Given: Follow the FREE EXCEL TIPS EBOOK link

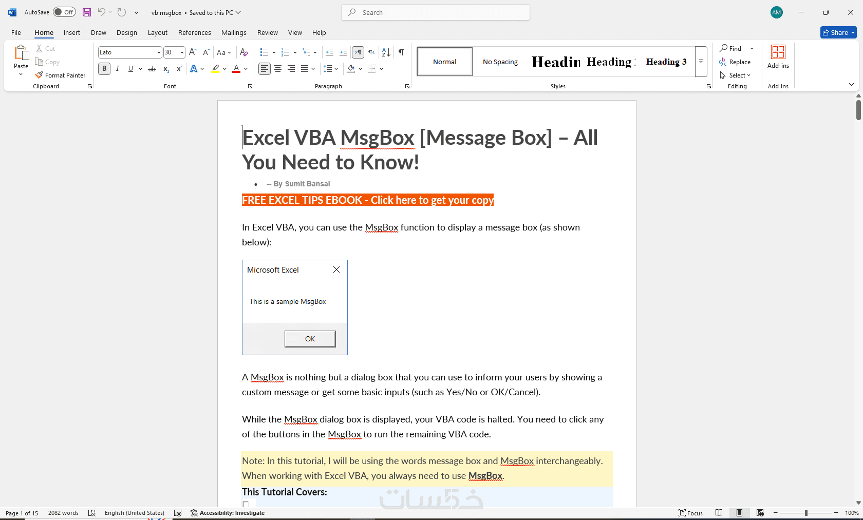Looking at the screenshot, I should (x=368, y=200).
